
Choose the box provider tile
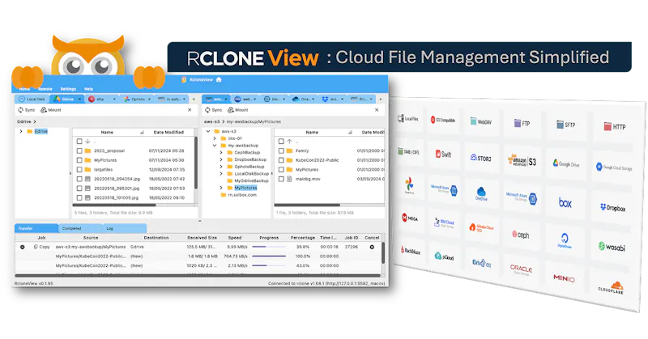565,203
